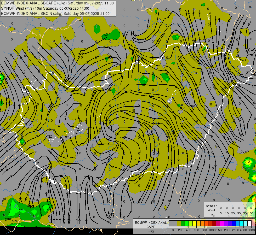Click the 0 tick on CAPE scale
256x235 pixels.
coord(173,230)
